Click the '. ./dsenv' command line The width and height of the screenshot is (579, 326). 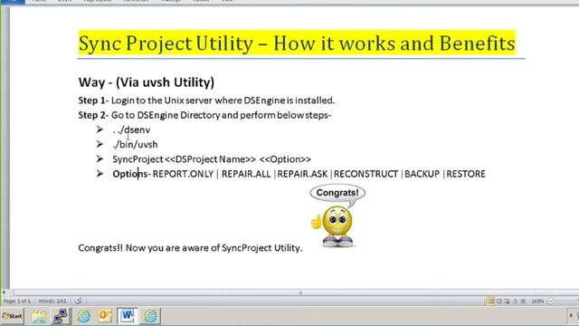click(131, 129)
